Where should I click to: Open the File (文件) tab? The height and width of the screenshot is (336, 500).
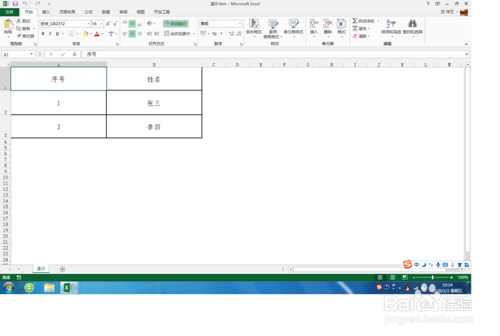click(9, 12)
